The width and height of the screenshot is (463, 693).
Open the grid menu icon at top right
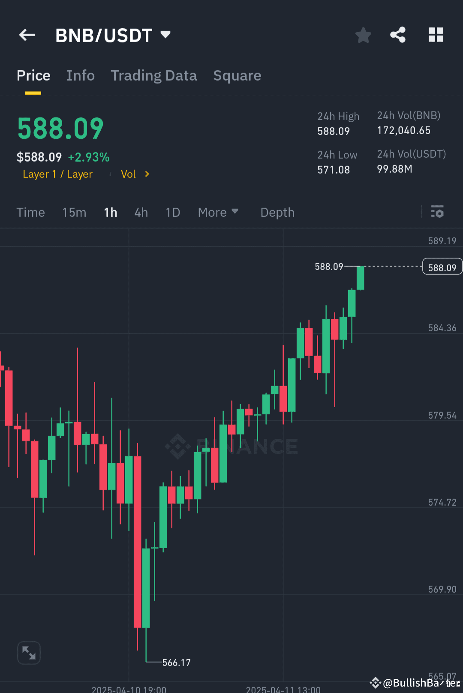click(x=436, y=35)
